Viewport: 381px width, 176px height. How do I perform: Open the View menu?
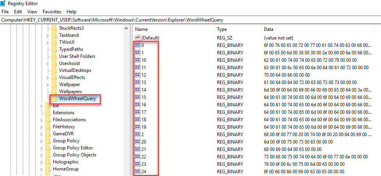[x=33, y=12]
